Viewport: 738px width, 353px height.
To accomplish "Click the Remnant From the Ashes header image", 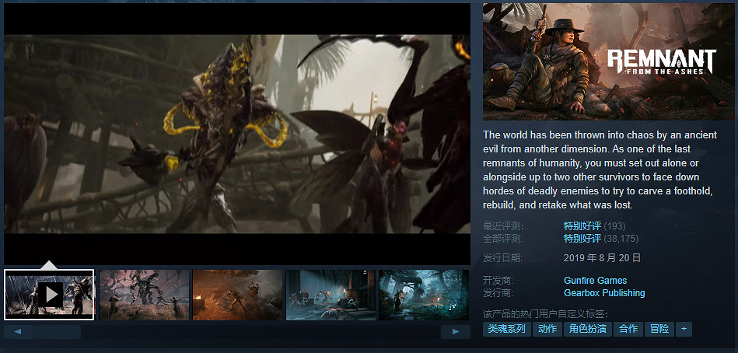I will pyautogui.click(x=609, y=62).
